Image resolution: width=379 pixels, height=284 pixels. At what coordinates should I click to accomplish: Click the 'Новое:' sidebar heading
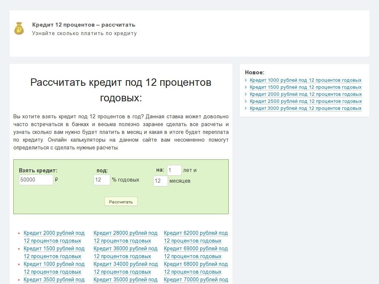tap(255, 72)
